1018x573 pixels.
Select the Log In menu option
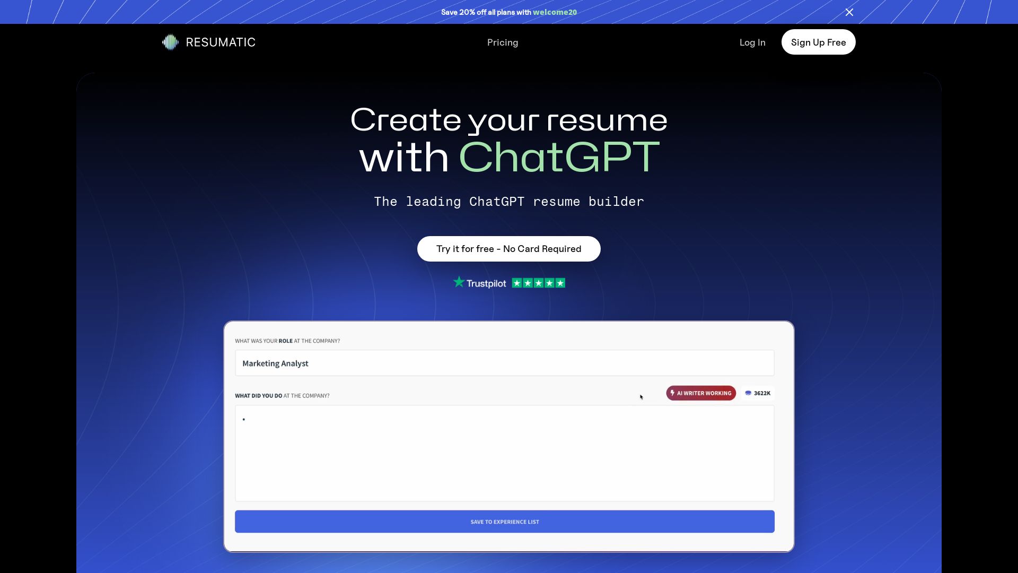pos(752,42)
